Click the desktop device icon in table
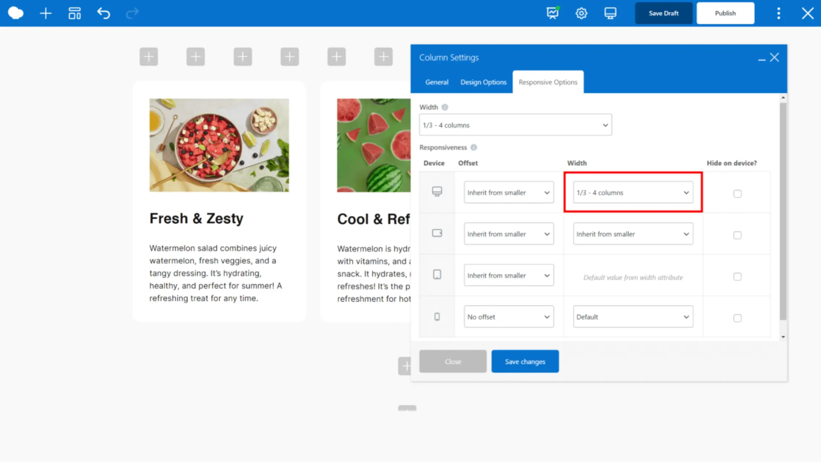This screenshot has width=821, height=462. point(437,191)
